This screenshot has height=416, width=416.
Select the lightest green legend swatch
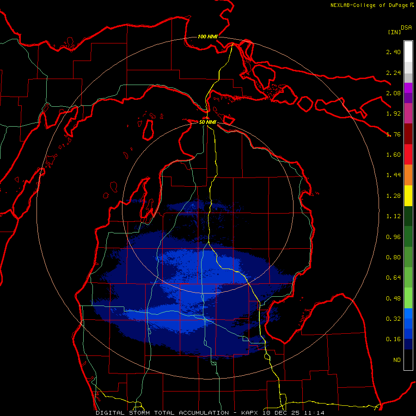tap(408, 298)
